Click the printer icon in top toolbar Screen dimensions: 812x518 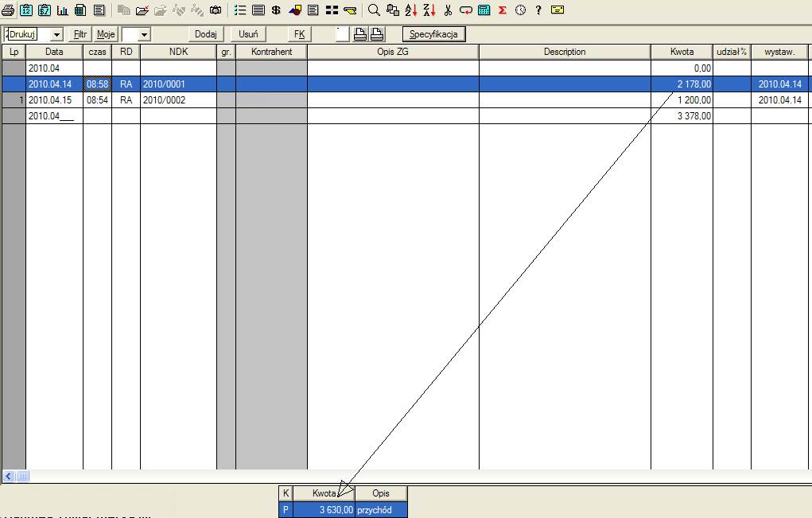coord(8,10)
